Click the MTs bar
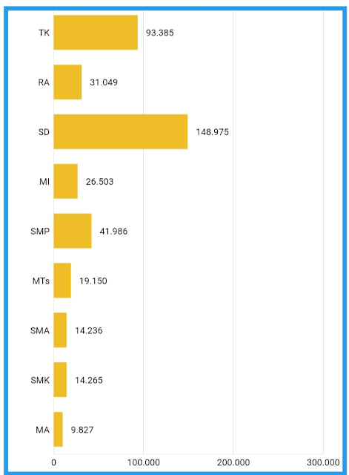Screen dimensions: 349x475 [x=62, y=281]
